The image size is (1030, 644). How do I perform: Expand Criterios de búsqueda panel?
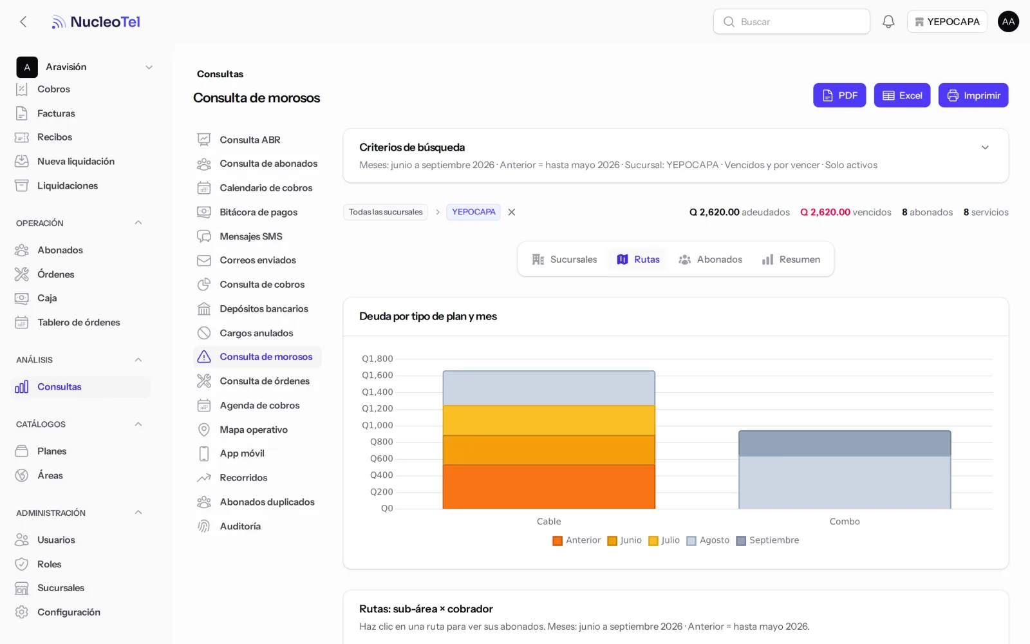(985, 147)
